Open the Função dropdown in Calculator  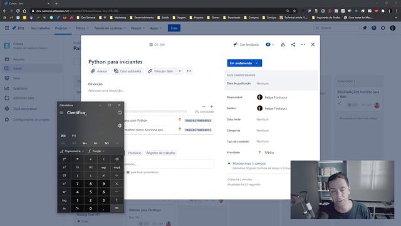coord(96,151)
